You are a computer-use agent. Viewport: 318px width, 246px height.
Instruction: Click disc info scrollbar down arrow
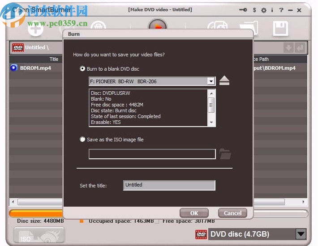coord(211,122)
